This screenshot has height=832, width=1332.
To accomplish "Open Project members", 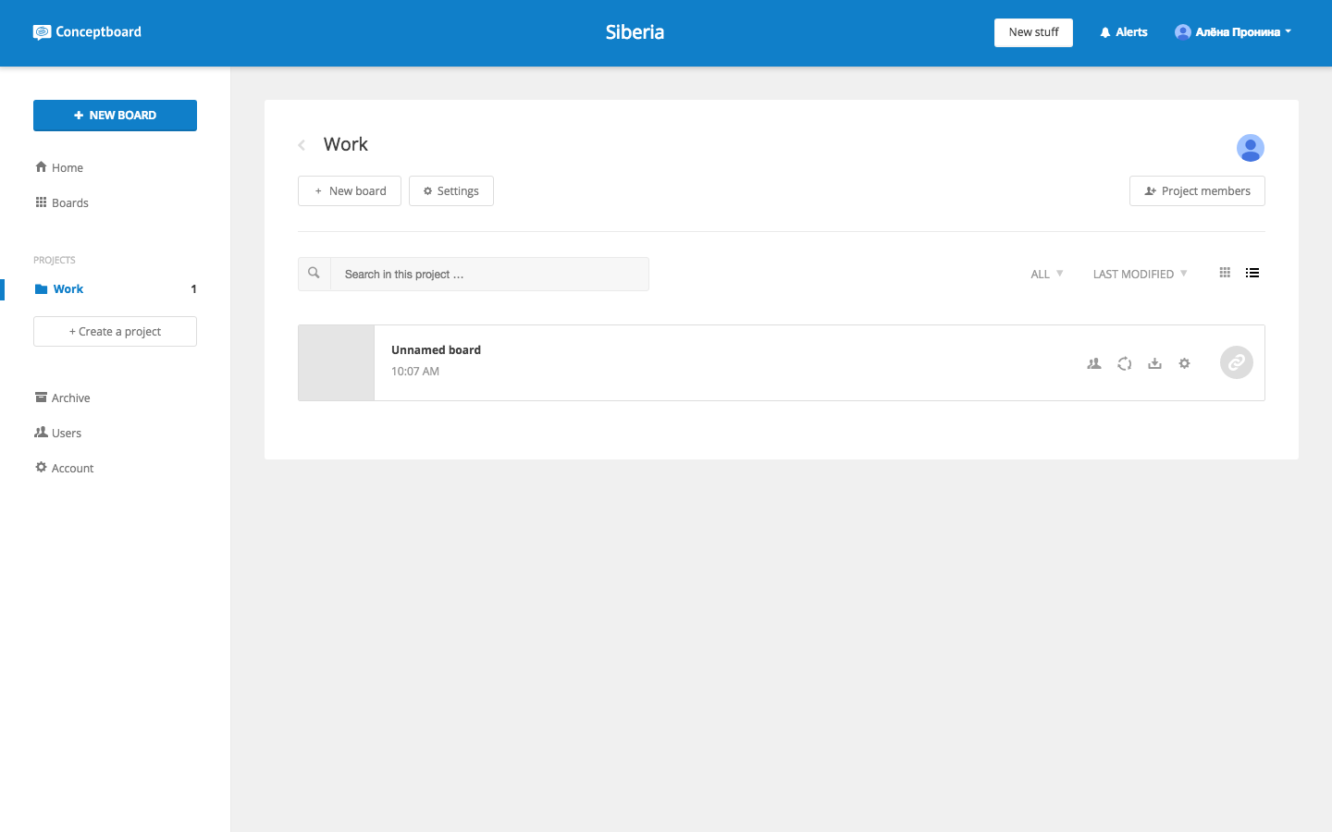I will [x=1197, y=190].
